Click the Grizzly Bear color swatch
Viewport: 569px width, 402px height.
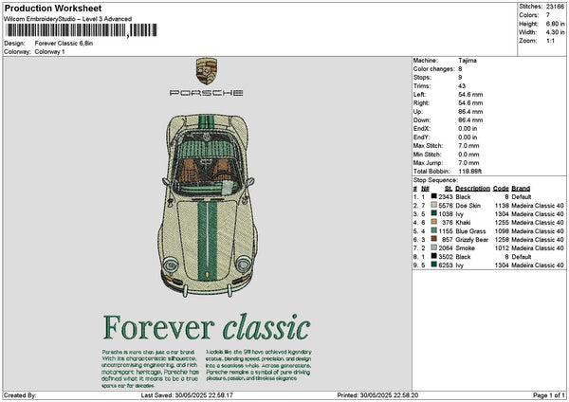point(433,239)
